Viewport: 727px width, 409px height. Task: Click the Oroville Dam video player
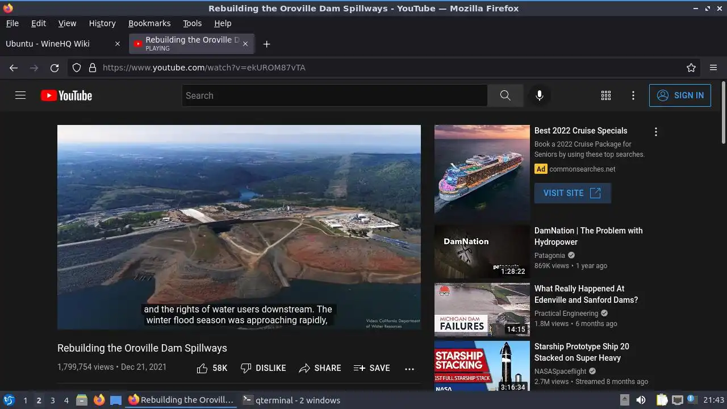click(x=239, y=227)
